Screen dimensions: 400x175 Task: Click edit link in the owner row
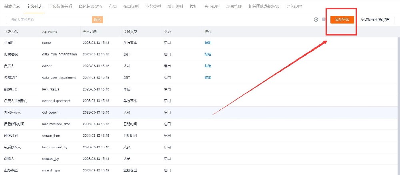pyautogui.click(x=208, y=66)
